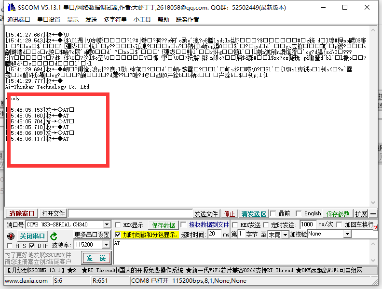Toggle the RTS checkbox

click(x=10, y=246)
